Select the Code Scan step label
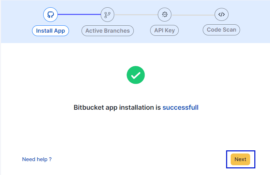This screenshot has width=270, height=175. pyautogui.click(x=222, y=30)
